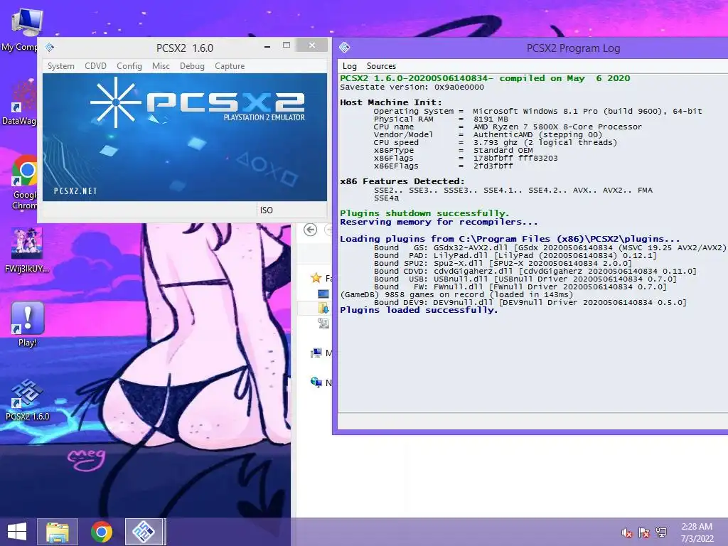Click the 'Plugins loaded successfully.' log line
Viewport: 728px width, 546px height.
[418, 310]
